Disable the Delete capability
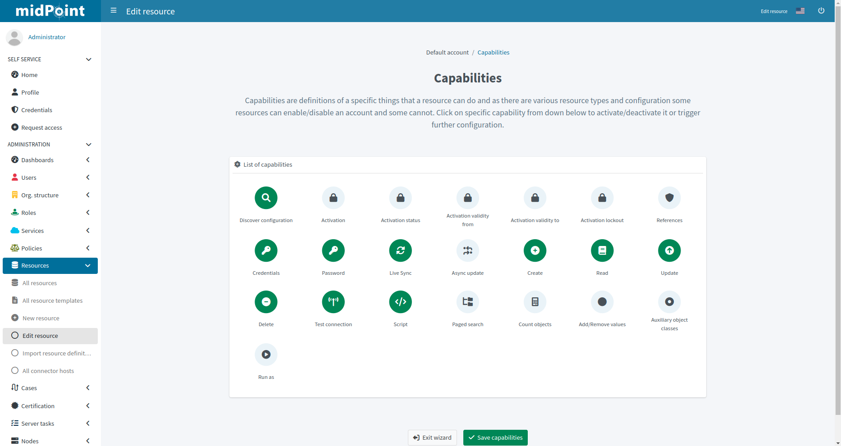Viewport: 841px width, 446px height. click(x=266, y=302)
